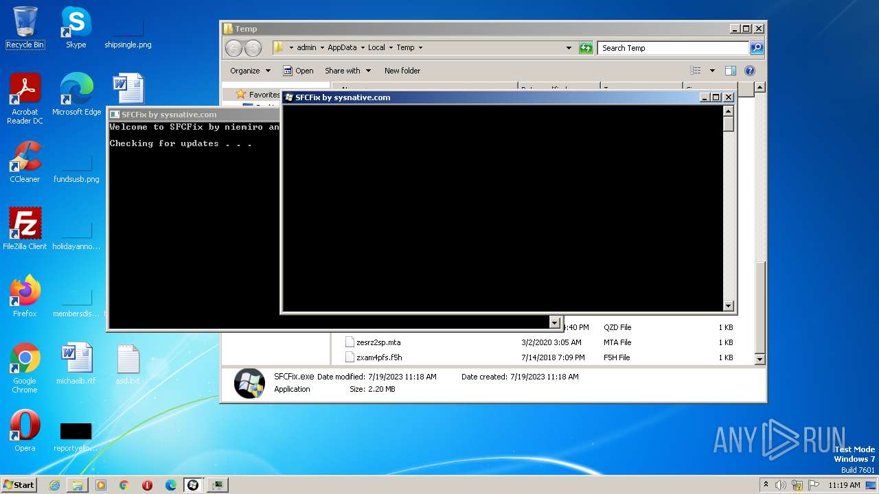Open Explorer help button
This screenshot has height=494, width=879.
[750, 71]
